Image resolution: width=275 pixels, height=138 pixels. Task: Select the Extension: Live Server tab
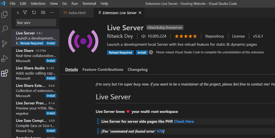[119, 13]
